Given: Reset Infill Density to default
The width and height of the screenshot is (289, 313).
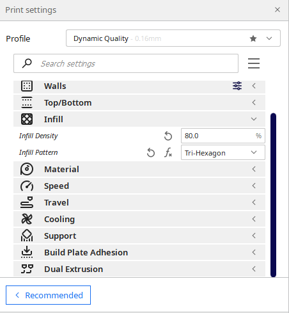Looking at the screenshot, I should click(168, 136).
